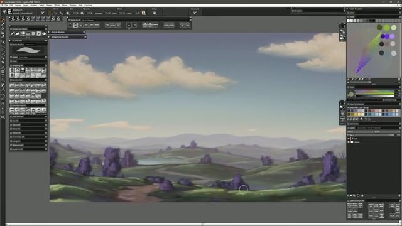Click the brush icon in the Brushes and Media panel
402x226 pixels.
(12, 33)
